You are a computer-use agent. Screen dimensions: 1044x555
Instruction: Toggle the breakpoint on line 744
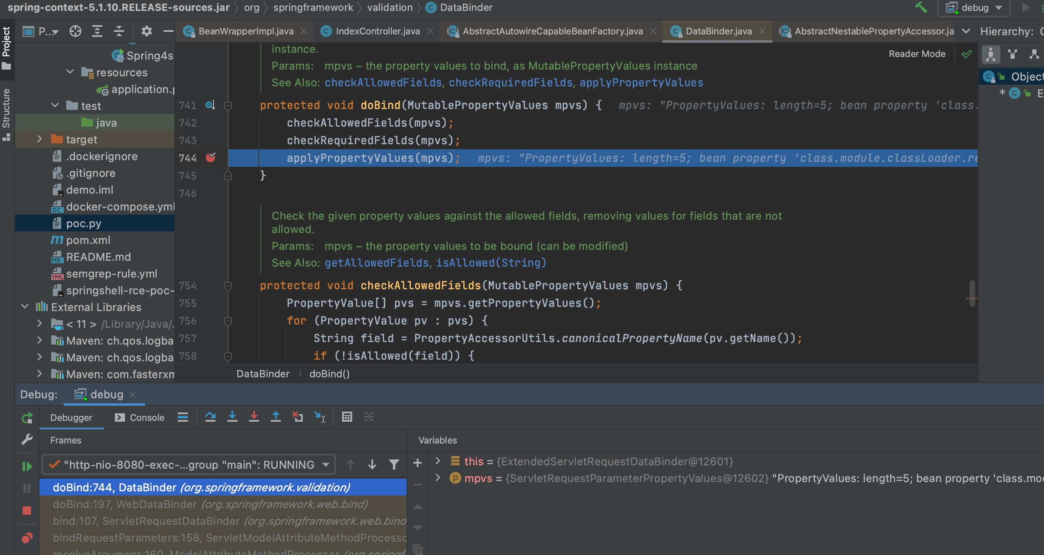click(211, 158)
